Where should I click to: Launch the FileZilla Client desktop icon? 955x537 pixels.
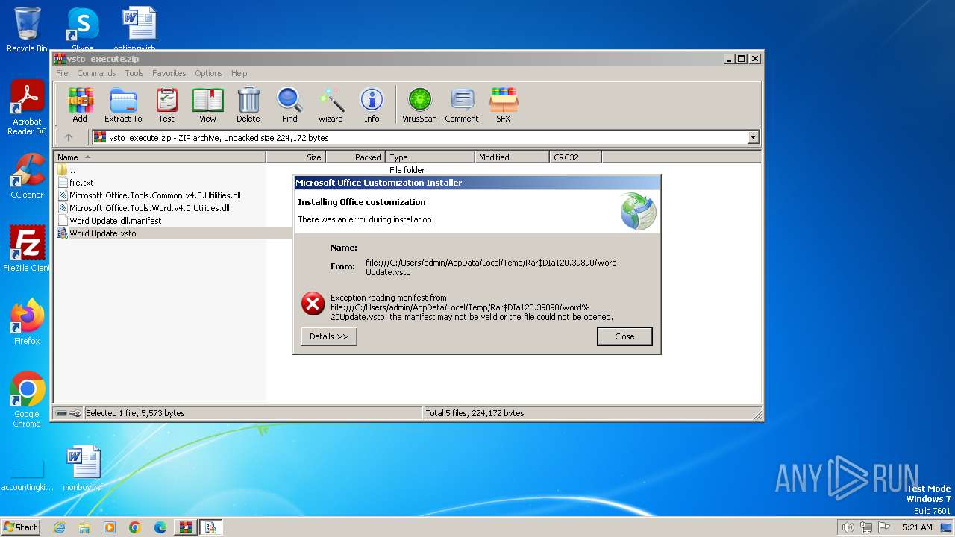coord(27,249)
